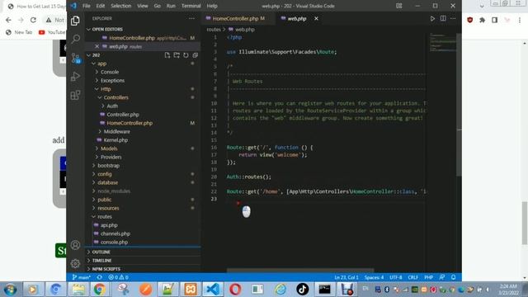
Task: Collapse the Http folder
Action: tap(106, 89)
